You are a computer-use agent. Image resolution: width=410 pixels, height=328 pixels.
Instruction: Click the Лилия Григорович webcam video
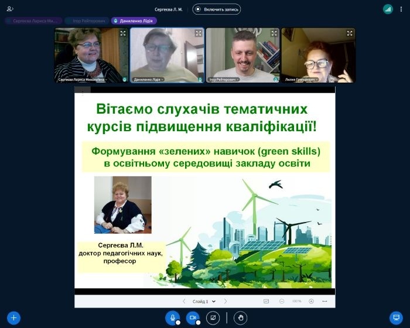[x=318, y=54]
